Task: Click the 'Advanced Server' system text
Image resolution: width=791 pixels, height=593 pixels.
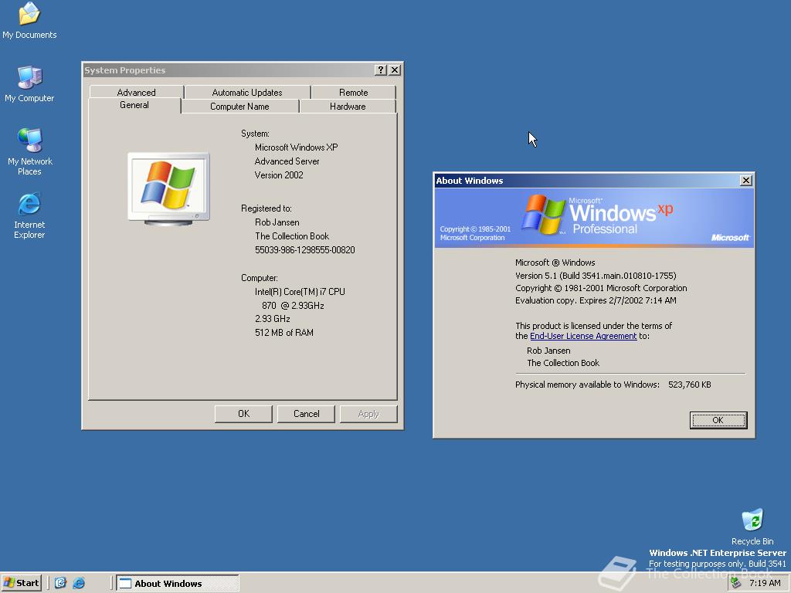Action: [x=287, y=161]
